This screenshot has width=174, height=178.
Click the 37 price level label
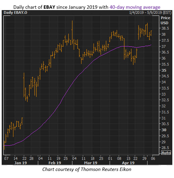pos(164,46)
